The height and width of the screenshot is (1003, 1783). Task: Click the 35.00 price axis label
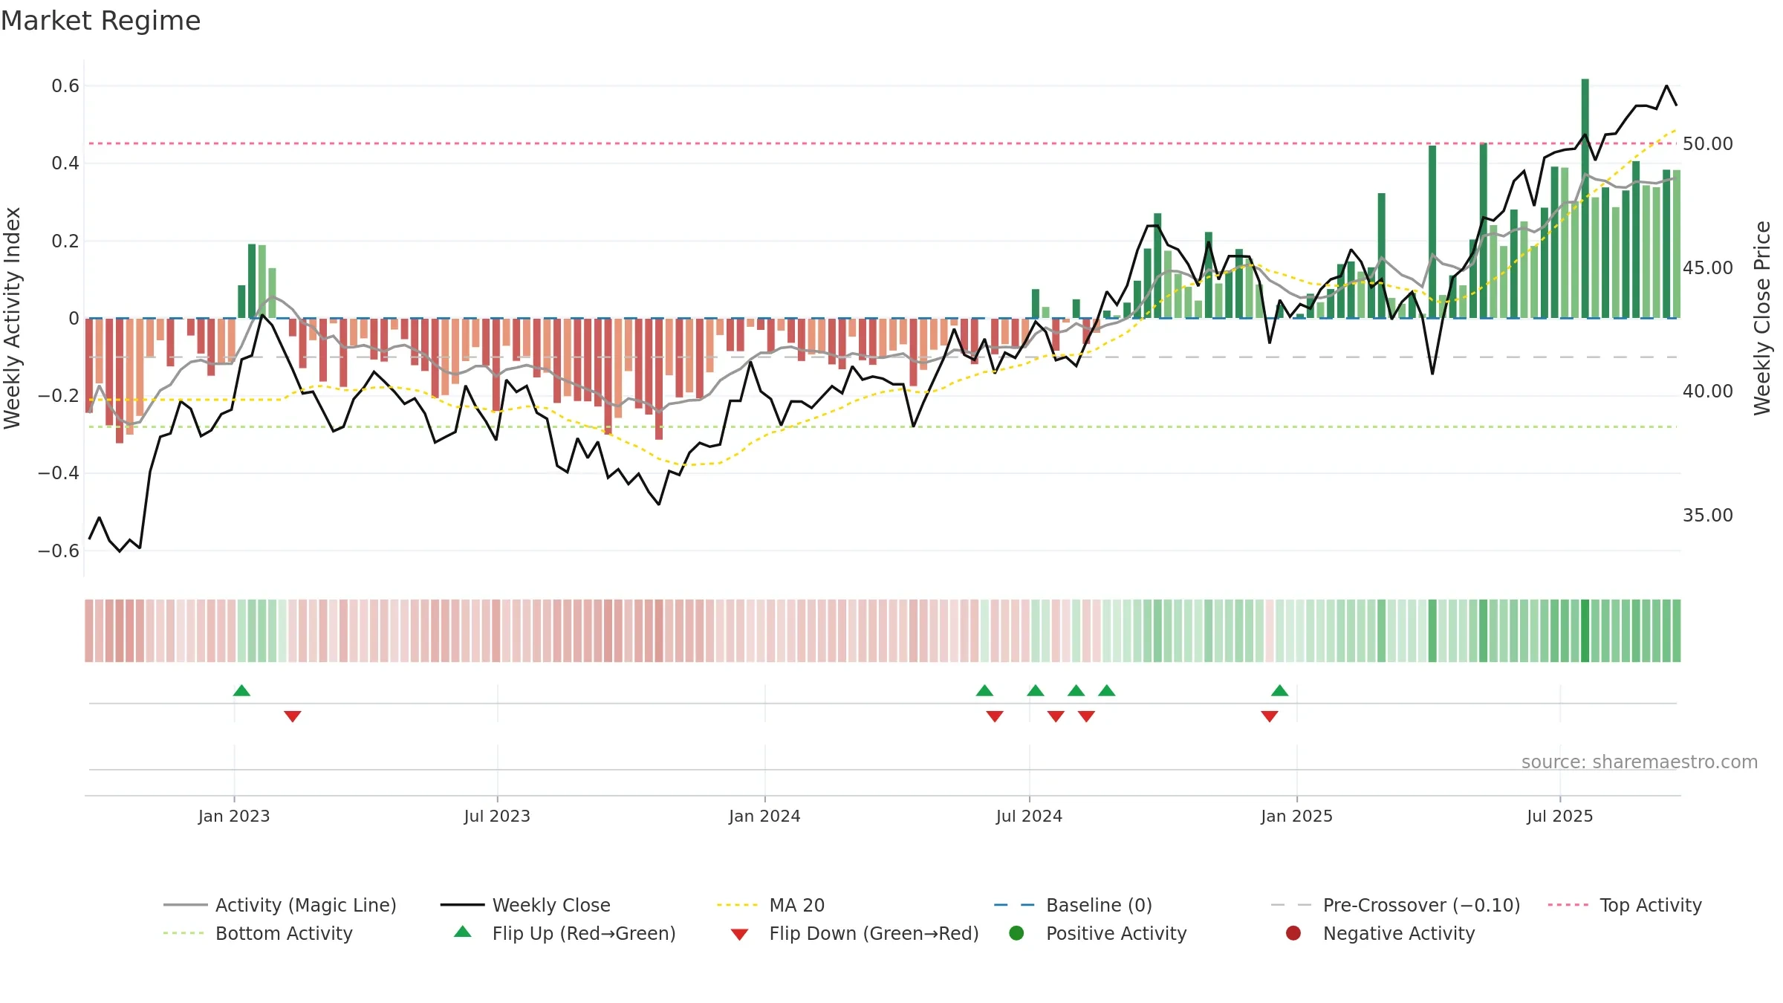pos(1707,516)
